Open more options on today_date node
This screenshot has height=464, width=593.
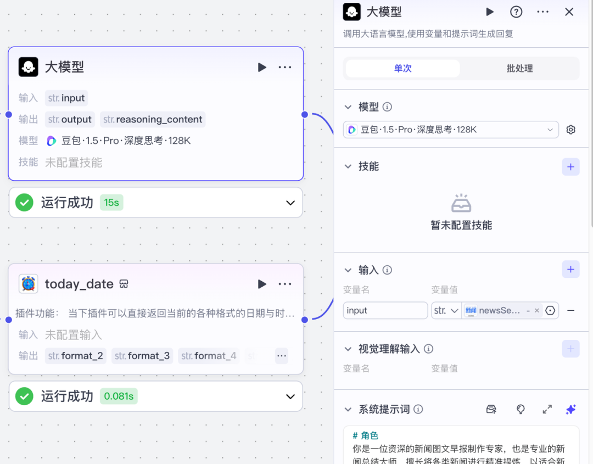[285, 284]
